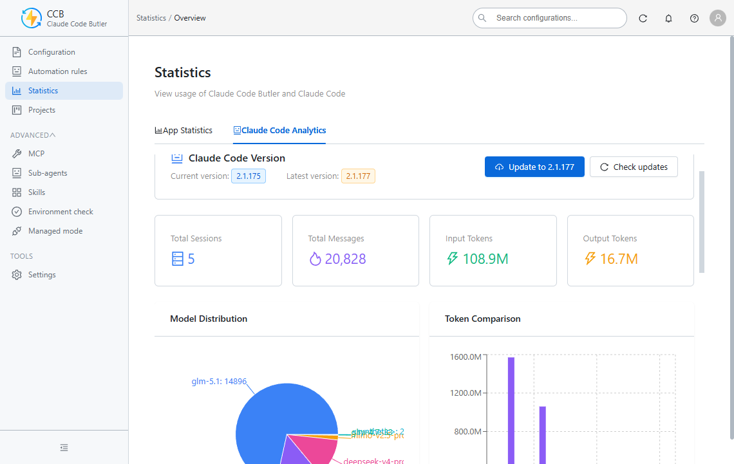The width and height of the screenshot is (734, 464).
Task: Click the Token Comparison card title
Action: [x=483, y=319]
